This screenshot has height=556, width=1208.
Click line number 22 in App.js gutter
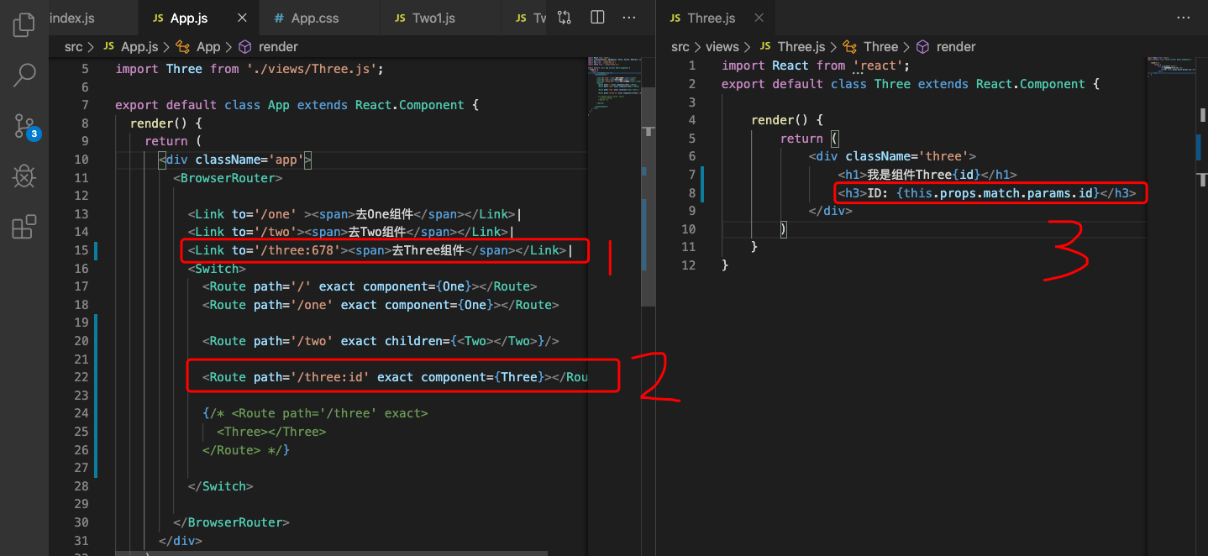coord(81,377)
